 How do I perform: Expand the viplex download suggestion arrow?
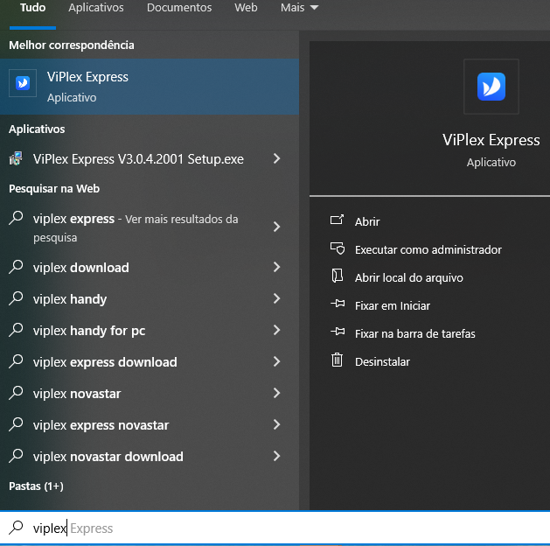pos(277,267)
